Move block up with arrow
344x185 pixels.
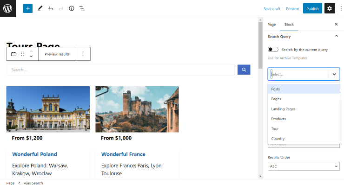point(31,51)
